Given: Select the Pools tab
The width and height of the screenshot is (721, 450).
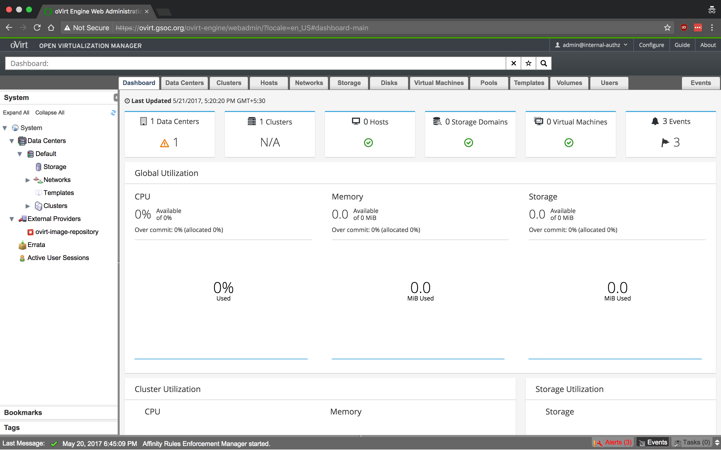Looking at the screenshot, I should (x=489, y=83).
